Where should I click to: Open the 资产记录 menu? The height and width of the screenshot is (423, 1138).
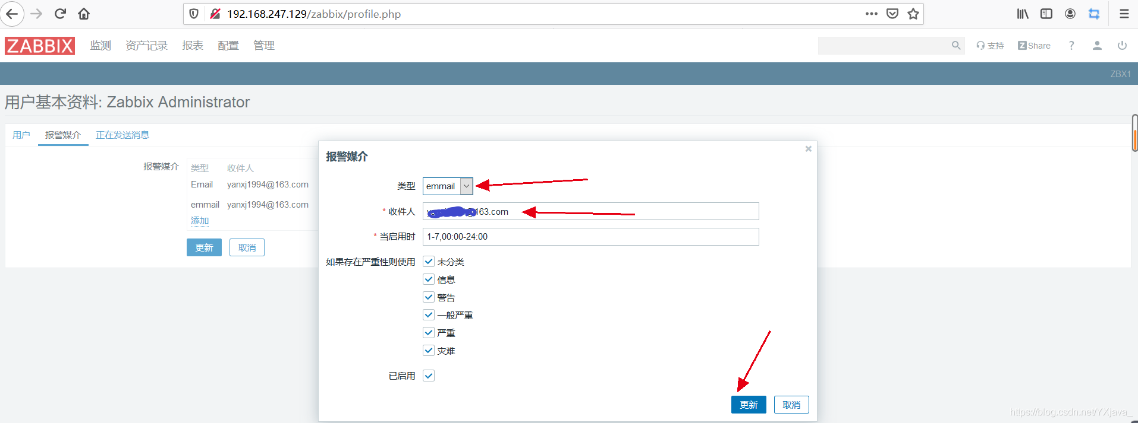click(x=146, y=46)
